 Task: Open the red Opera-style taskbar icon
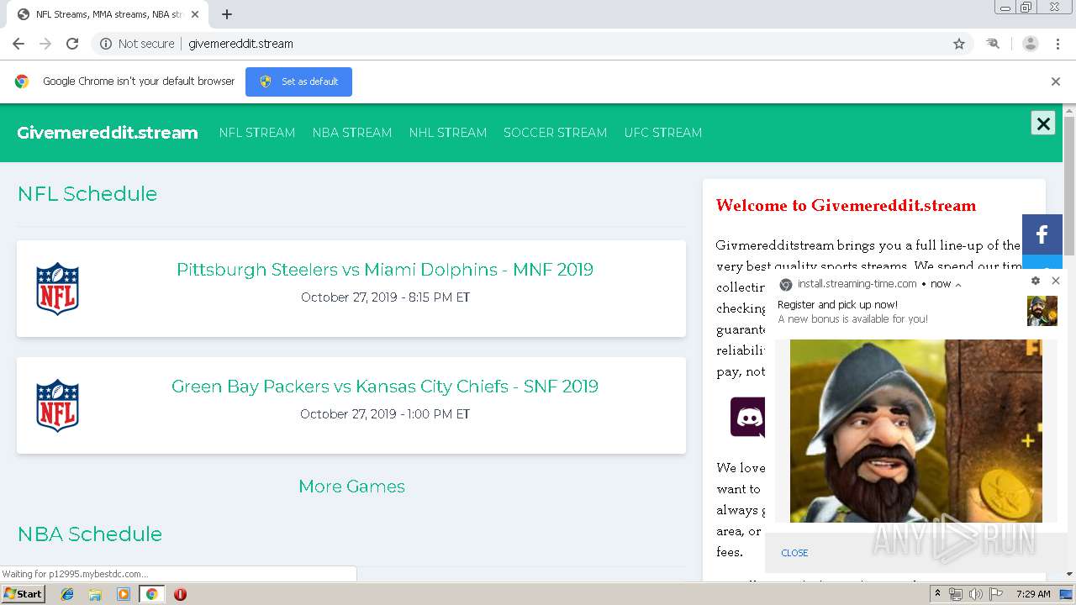click(x=180, y=594)
